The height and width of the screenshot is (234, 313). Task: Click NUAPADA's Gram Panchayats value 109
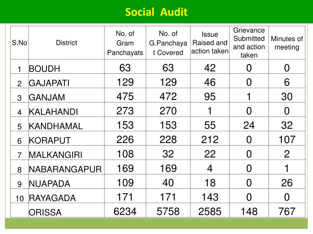[125, 183]
